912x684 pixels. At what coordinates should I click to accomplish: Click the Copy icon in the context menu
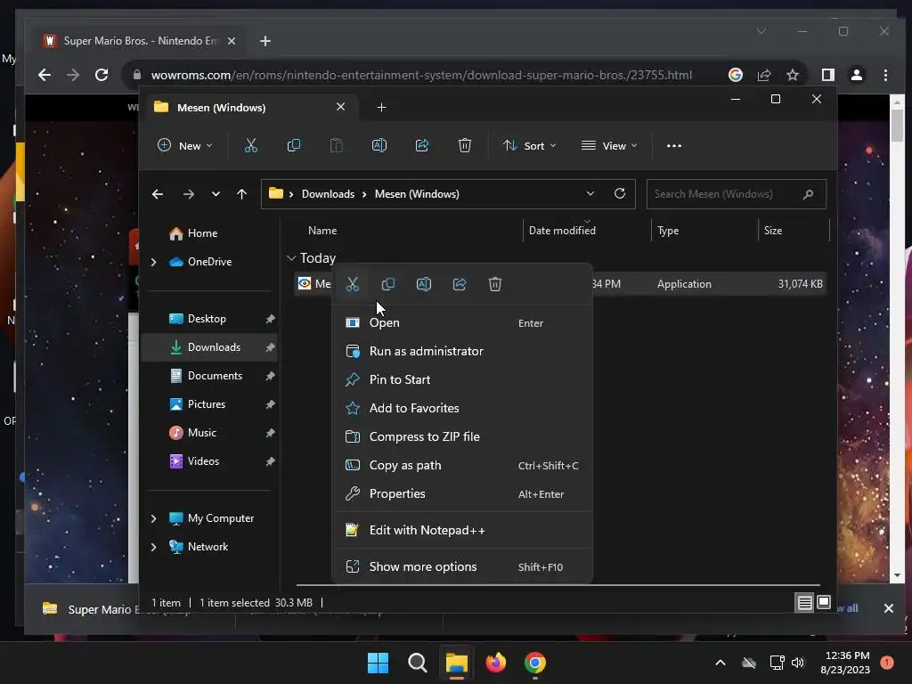[388, 284]
